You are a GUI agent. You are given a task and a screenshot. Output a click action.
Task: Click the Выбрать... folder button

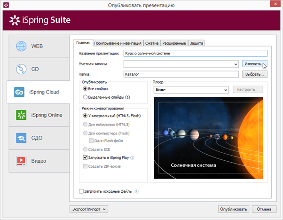(254, 74)
